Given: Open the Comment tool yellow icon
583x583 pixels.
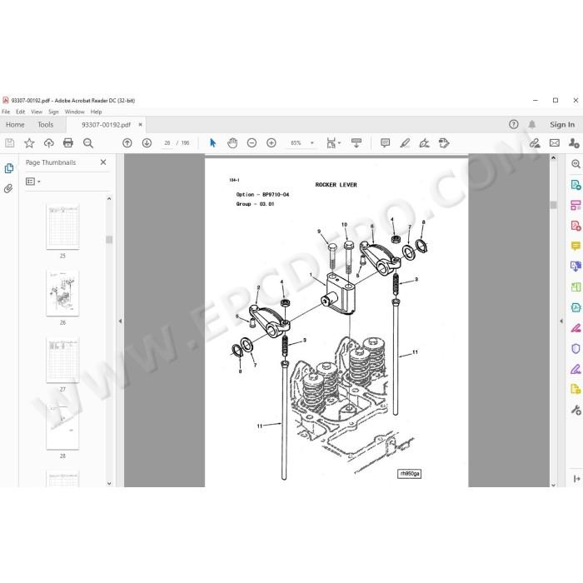Looking at the screenshot, I should (x=576, y=246).
